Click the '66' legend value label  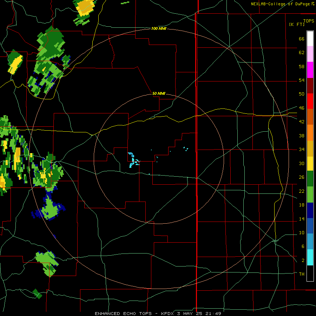(x=302, y=39)
